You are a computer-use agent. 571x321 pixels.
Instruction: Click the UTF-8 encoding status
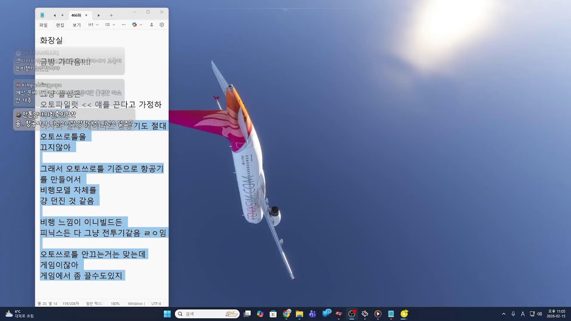point(156,304)
